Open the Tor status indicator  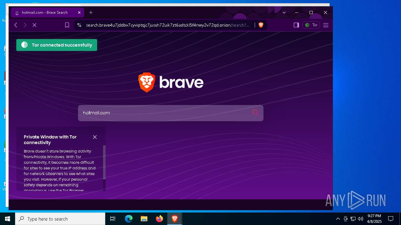coord(311,25)
